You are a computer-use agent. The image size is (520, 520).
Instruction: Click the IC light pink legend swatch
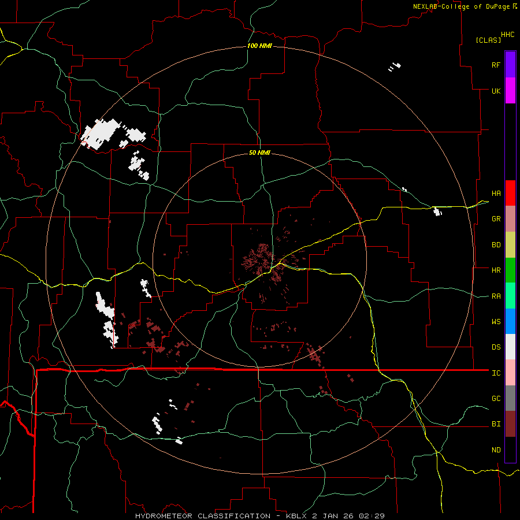point(510,373)
